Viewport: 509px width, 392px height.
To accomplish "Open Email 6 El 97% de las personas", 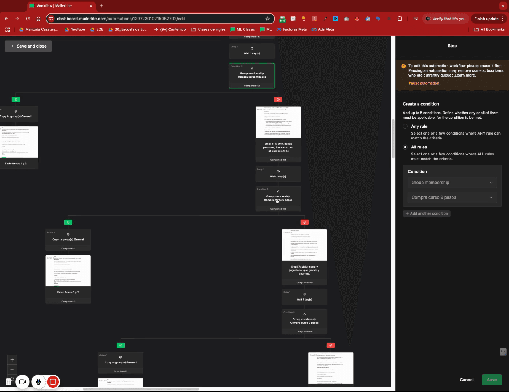I will tap(278, 134).
